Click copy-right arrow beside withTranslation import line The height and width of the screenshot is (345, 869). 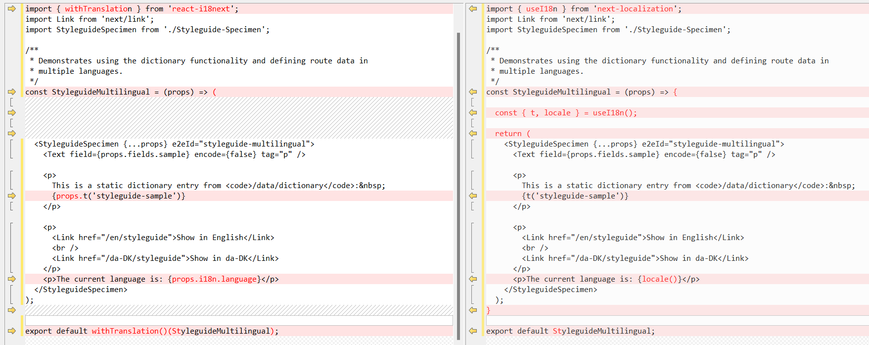[x=12, y=9]
